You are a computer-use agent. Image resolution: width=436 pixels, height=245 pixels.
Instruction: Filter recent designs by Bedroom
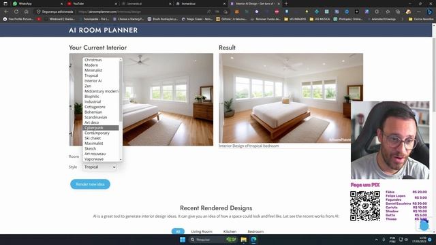pos(255,231)
